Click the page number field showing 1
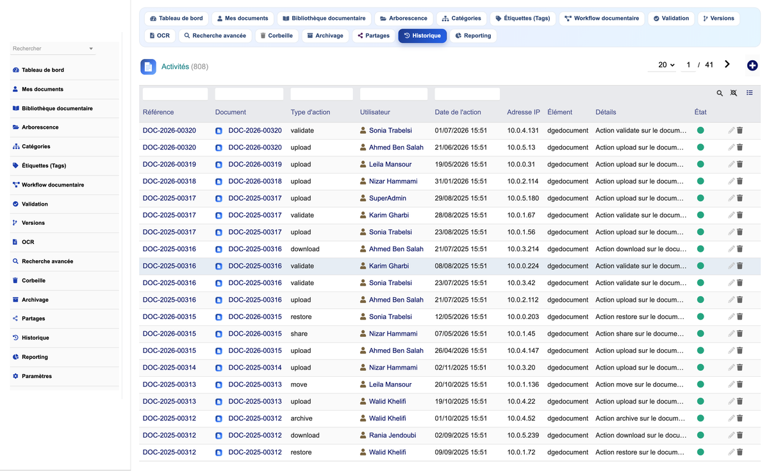 click(688, 65)
